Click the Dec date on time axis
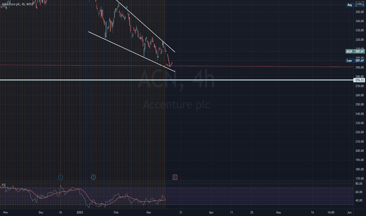Viewport: 366px width, 216px height. (x=41, y=212)
